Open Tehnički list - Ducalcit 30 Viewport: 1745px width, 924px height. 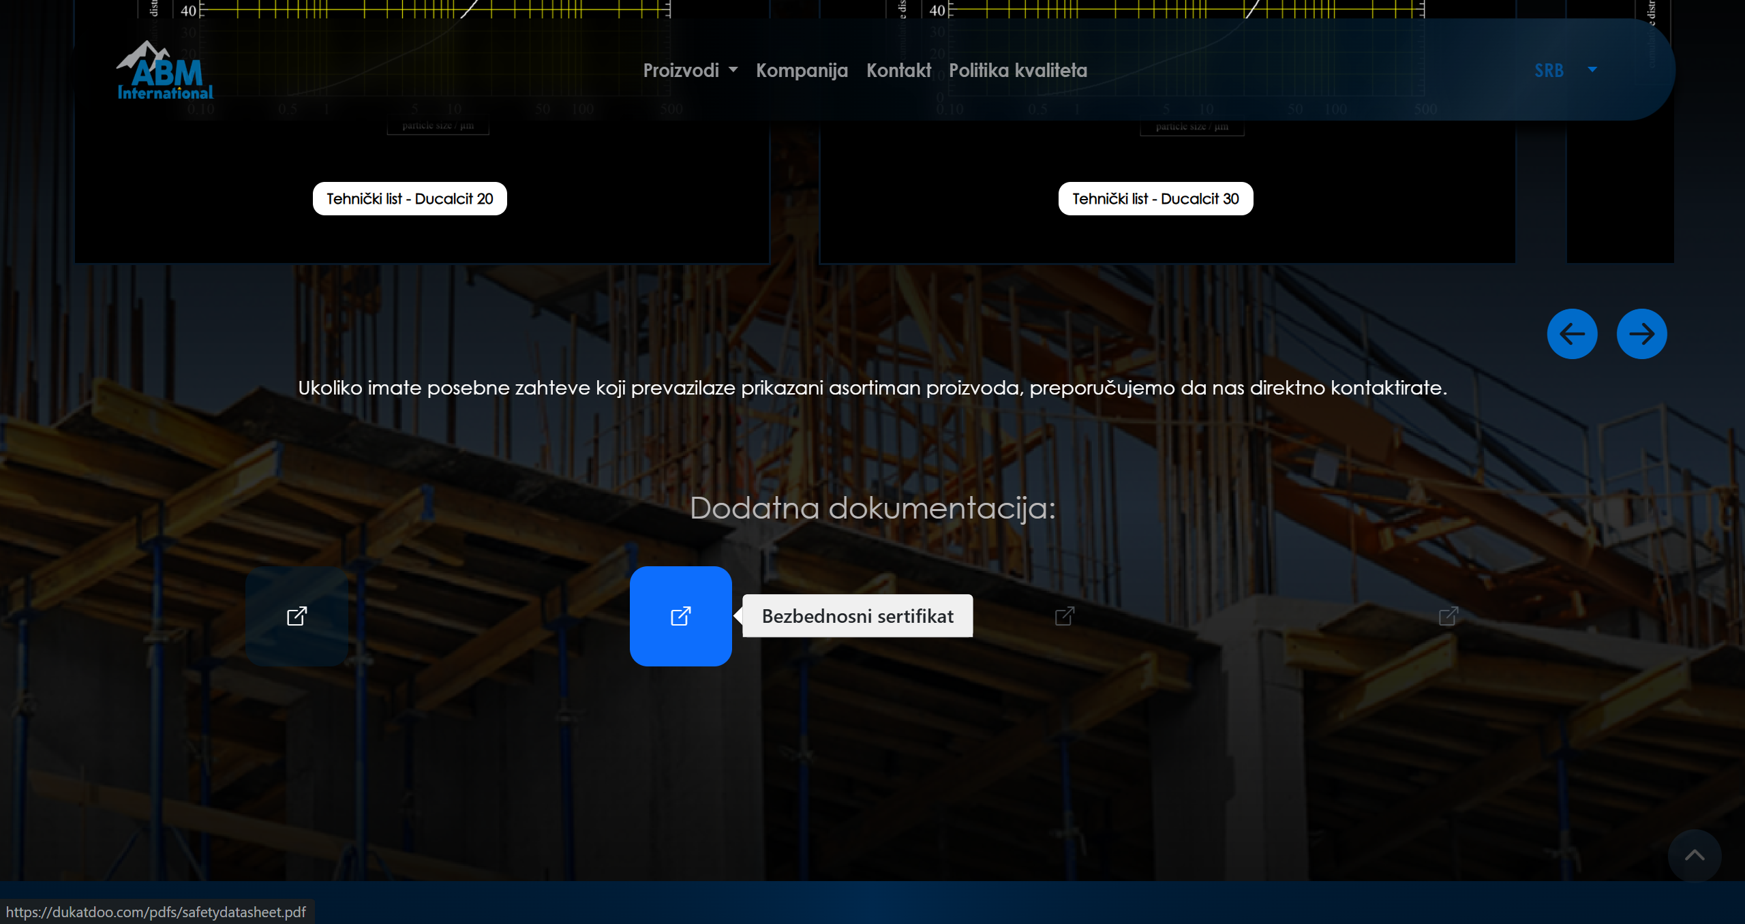point(1155,199)
